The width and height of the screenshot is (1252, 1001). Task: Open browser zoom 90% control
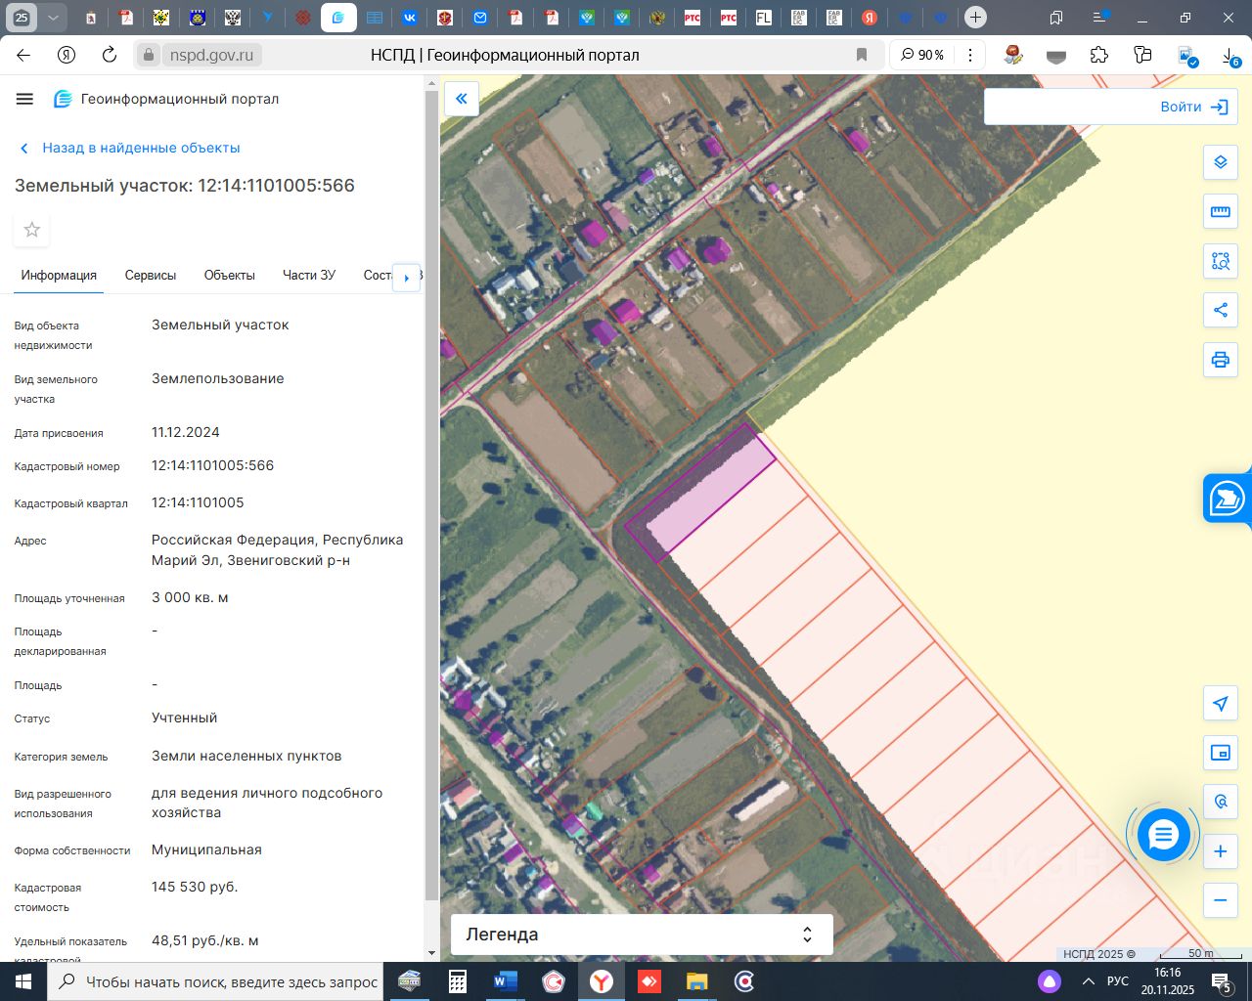[922, 55]
